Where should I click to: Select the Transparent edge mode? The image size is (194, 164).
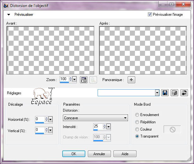[137, 136]
